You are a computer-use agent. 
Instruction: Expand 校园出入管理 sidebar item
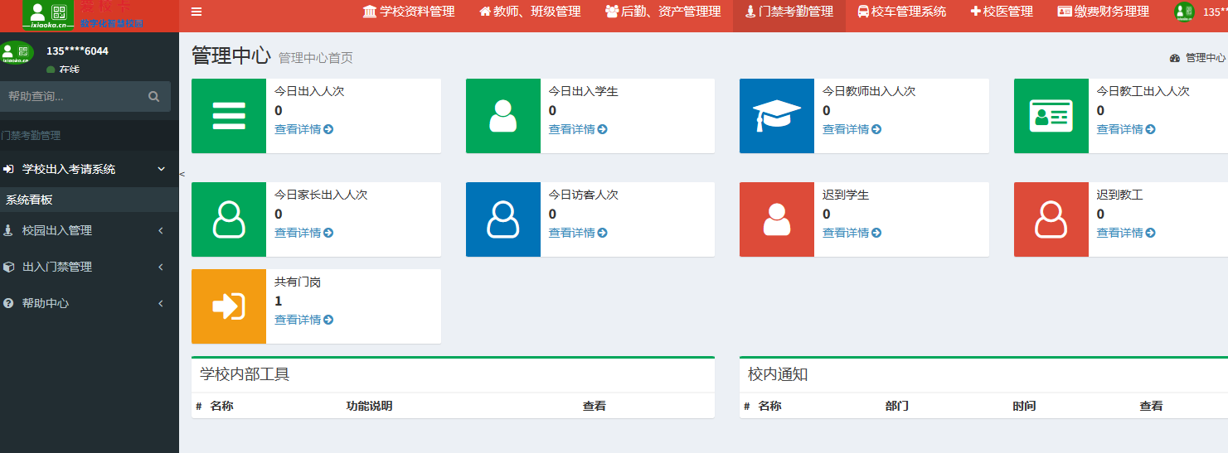coord(90,230)
